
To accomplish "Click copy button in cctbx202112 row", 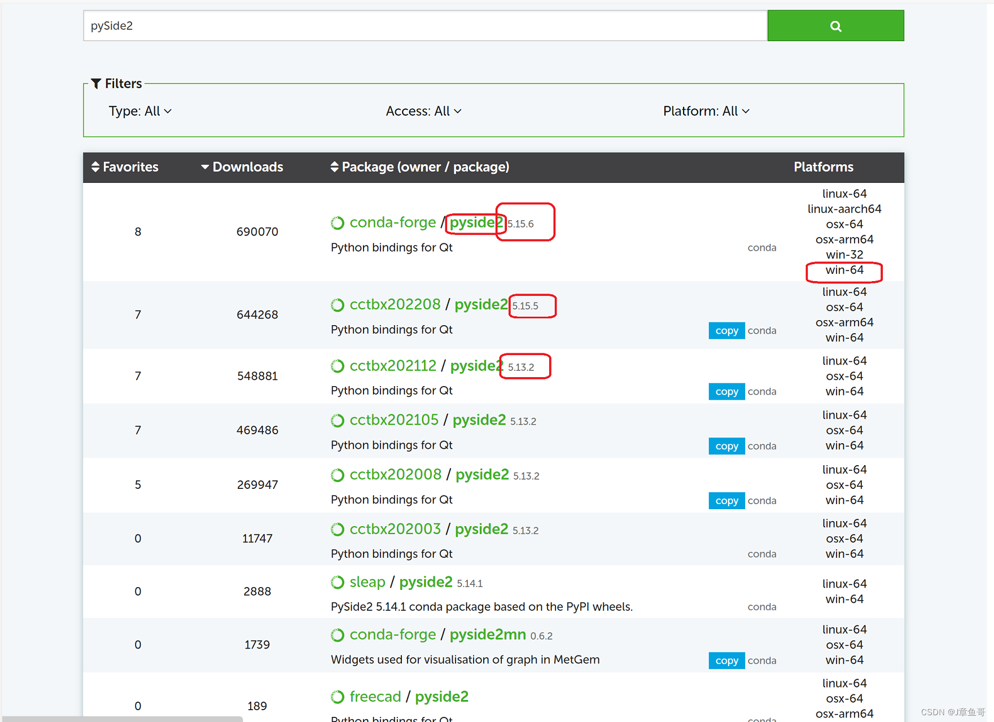I will click(x=726, y=392).
